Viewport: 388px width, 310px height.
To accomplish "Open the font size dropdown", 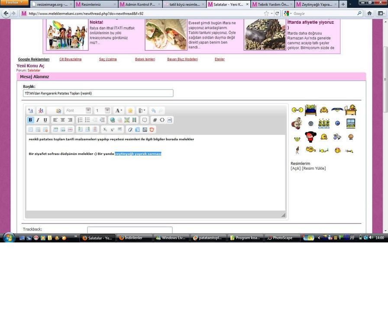I will 103,111.
